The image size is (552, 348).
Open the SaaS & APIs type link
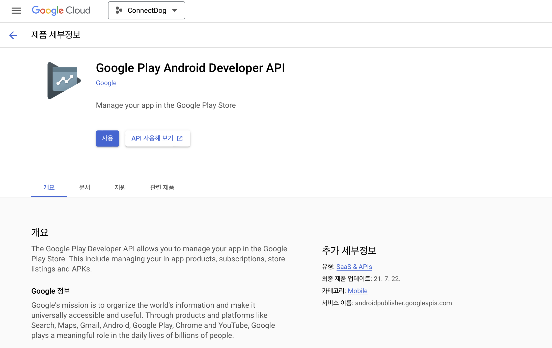pos(354,267)
